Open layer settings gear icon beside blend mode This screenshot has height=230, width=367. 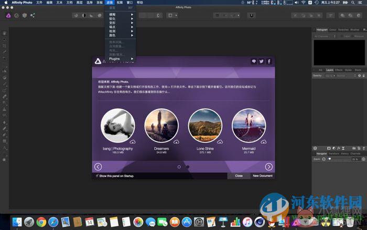[360, 76]
